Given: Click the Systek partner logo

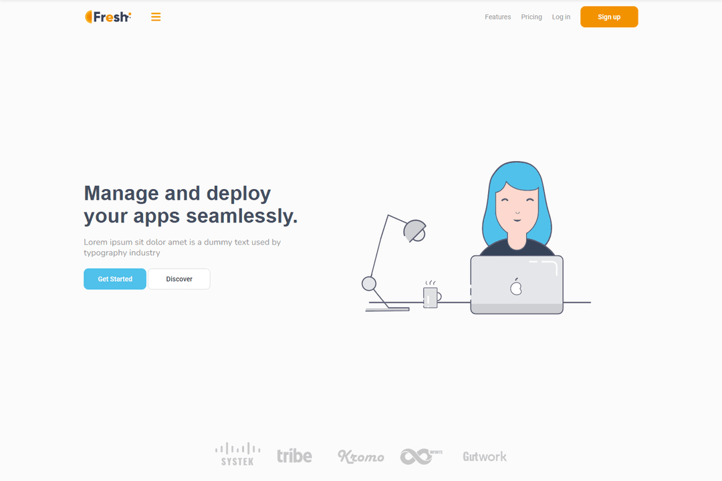Looking at the screenshot, I should (x=237, y=454).
